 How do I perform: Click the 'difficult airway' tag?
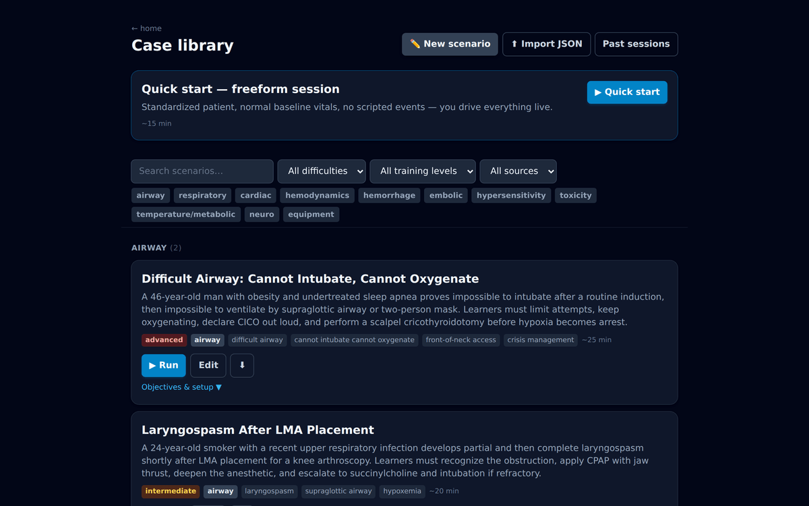(x=258, y=340)
